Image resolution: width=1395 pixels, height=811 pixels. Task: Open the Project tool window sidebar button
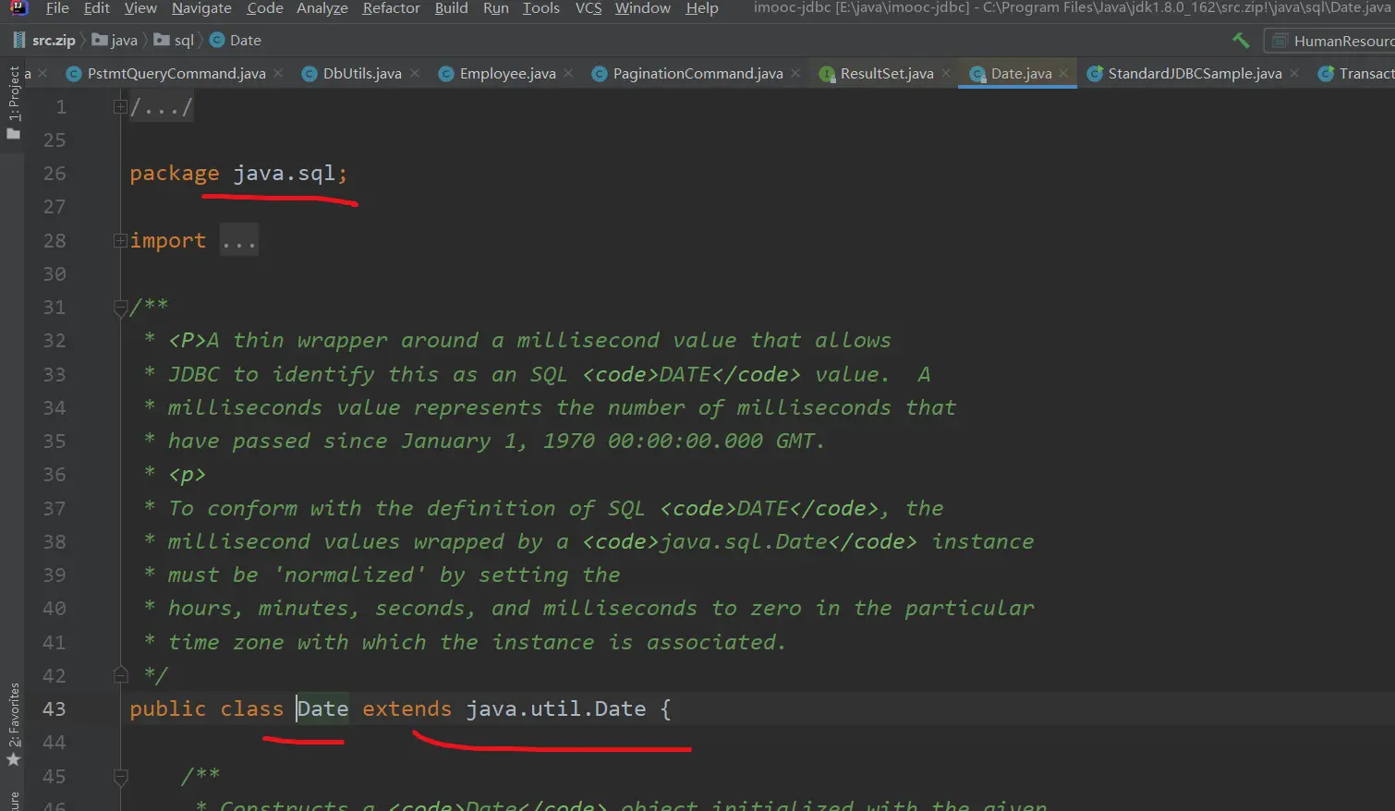tap(13, 102)
